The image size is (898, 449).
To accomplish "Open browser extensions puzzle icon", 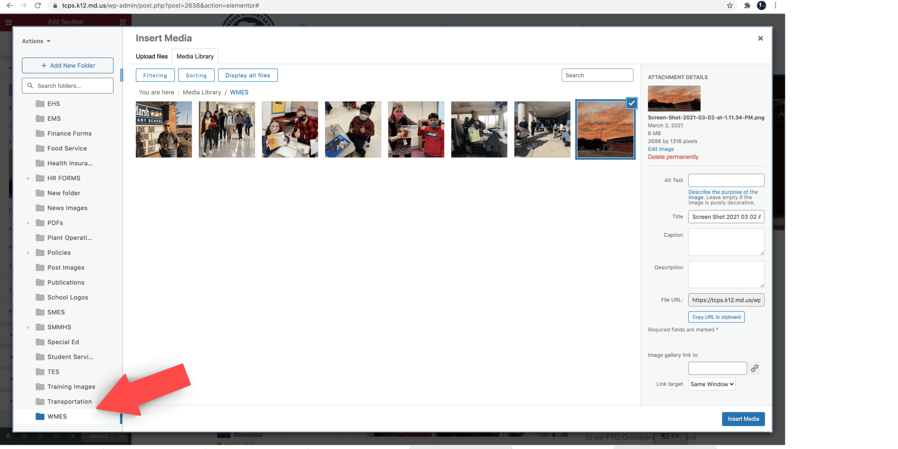I will pyautogui.click(x=747, y=6).
